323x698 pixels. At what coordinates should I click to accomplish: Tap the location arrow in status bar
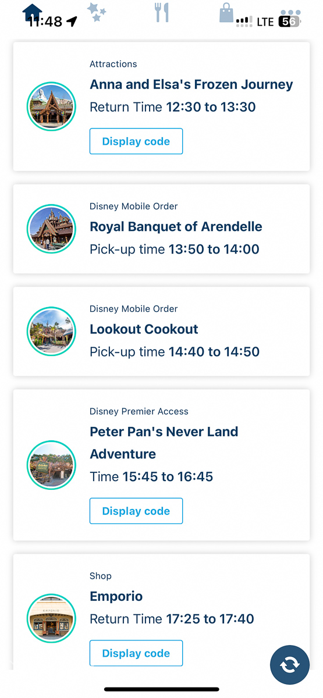[x=72, y=22]
